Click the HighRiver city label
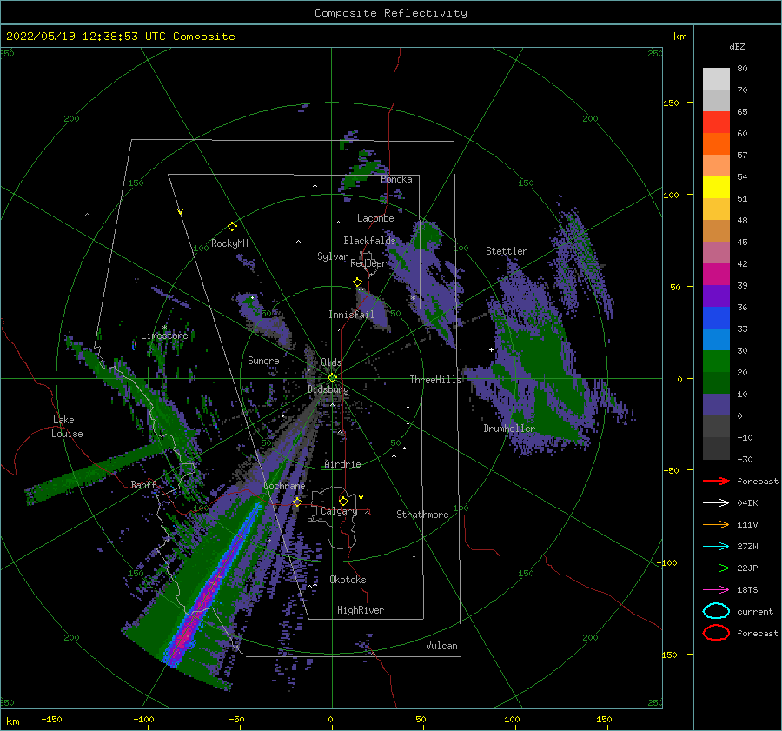 361,610
